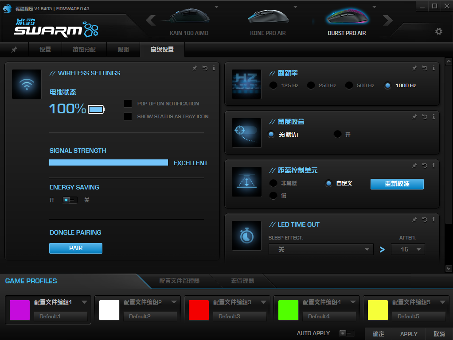
Task: Select 1000 Hz polling rate
Action: [388, 85]
